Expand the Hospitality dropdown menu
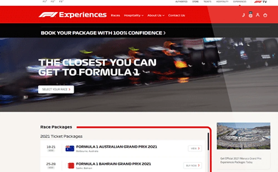 (134, 15)
